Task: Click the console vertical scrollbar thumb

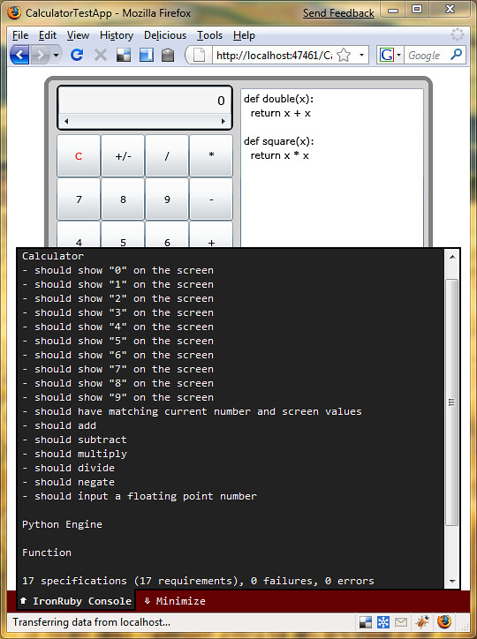Action: pos(451,402)
